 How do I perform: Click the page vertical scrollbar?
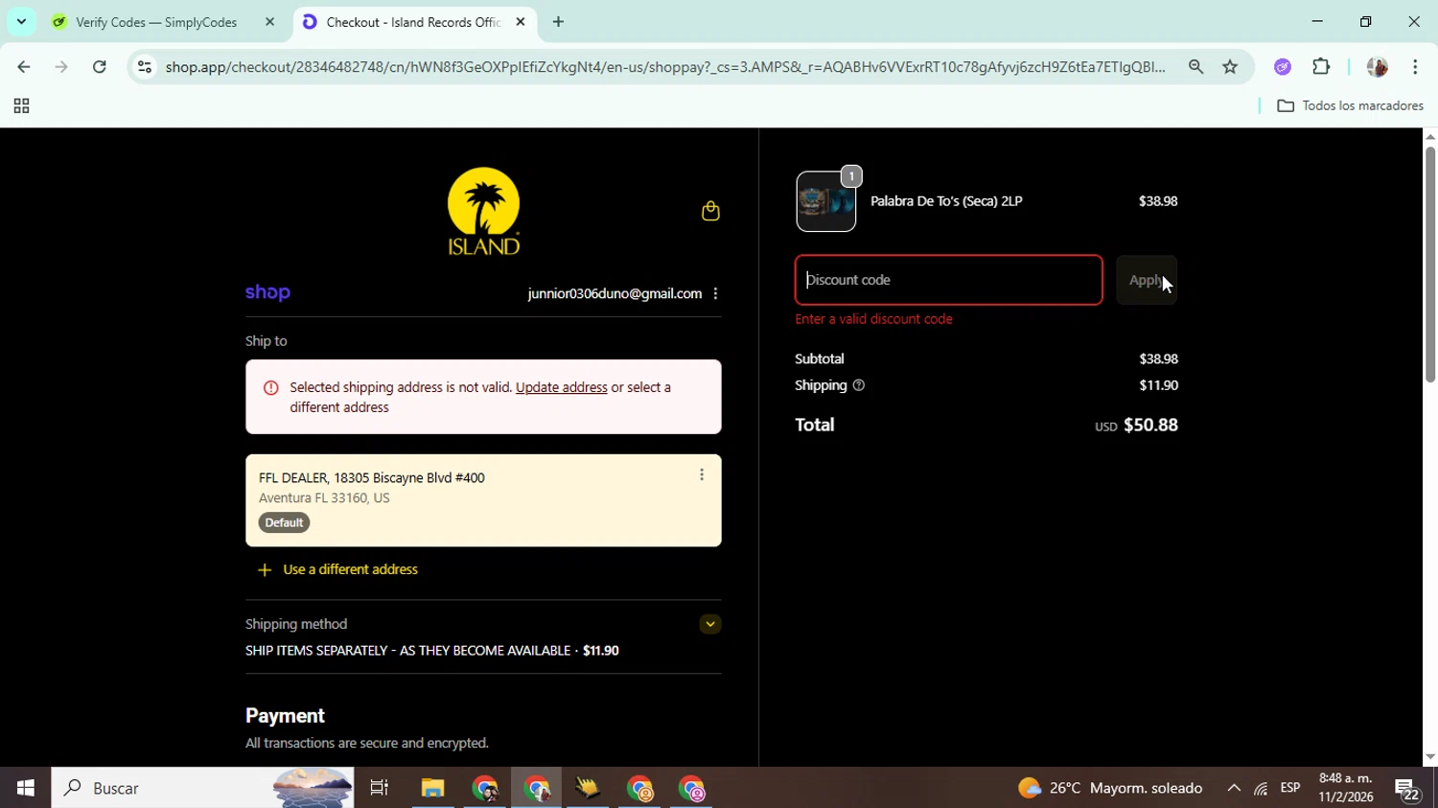[x=1429, y=264]
